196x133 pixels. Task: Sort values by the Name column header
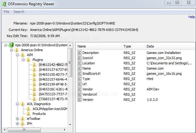click(82, 46)
